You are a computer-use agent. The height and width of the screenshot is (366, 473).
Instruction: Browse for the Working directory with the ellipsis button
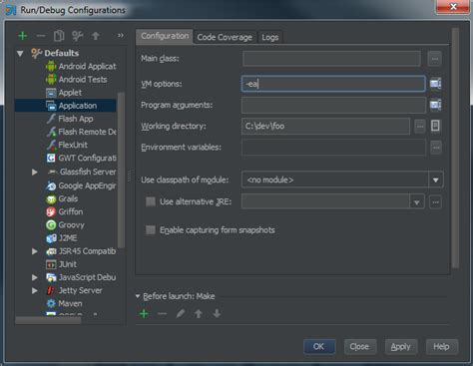coord(420,127)
